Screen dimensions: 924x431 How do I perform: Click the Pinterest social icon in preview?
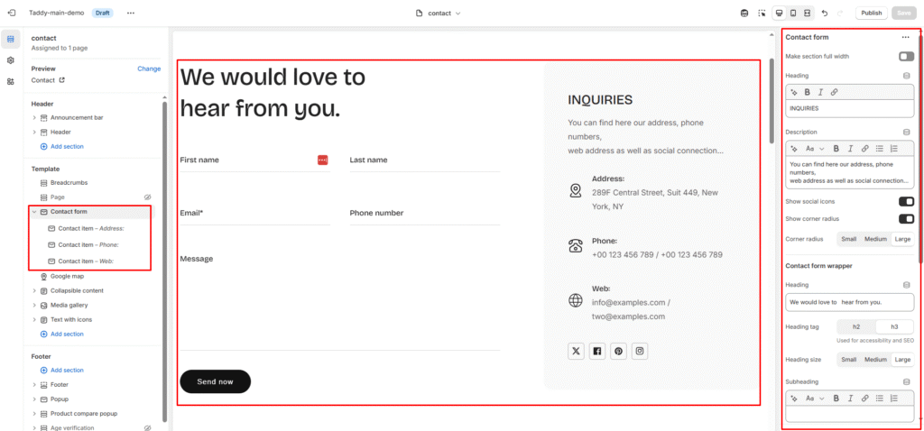[618, 352]
